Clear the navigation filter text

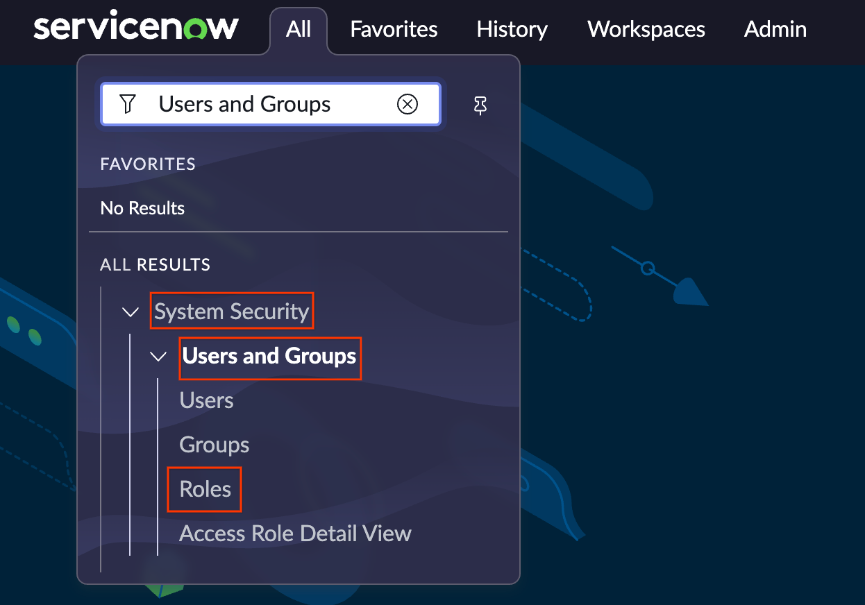(x=408, y=104)
